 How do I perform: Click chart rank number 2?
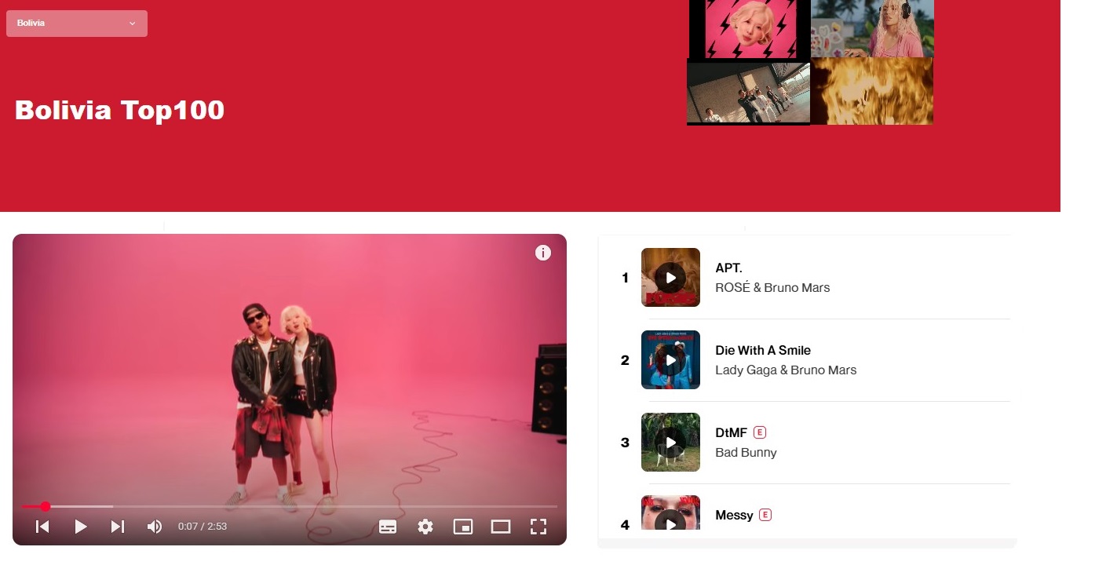pyautogui.click(x=625, y=360)
